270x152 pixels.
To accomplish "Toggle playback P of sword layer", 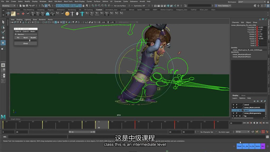I will 237,104.
